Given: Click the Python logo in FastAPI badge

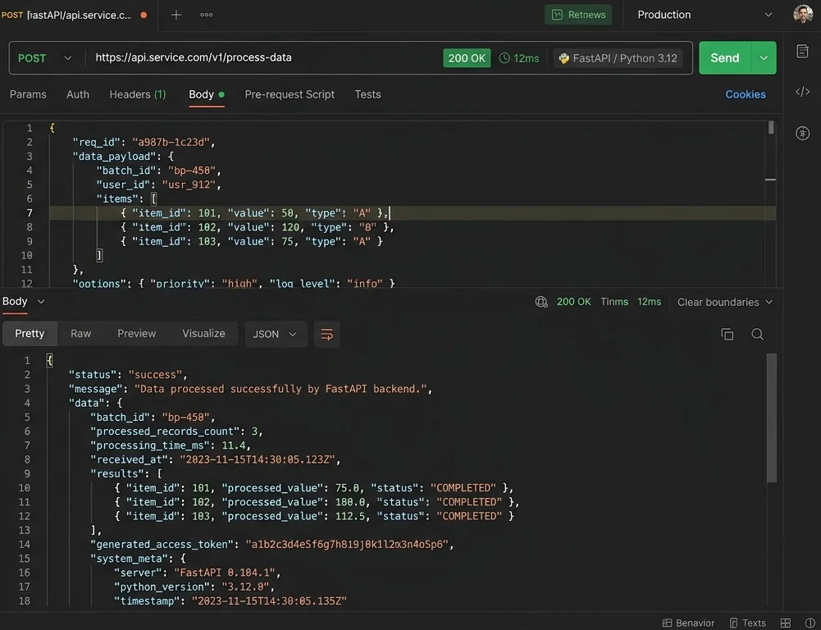Looking at the screenshot, I should 564,58.
